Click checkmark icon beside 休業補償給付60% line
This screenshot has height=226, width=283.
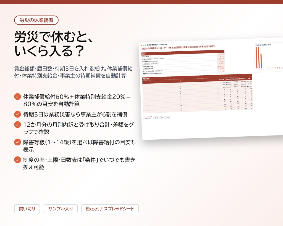17,97
